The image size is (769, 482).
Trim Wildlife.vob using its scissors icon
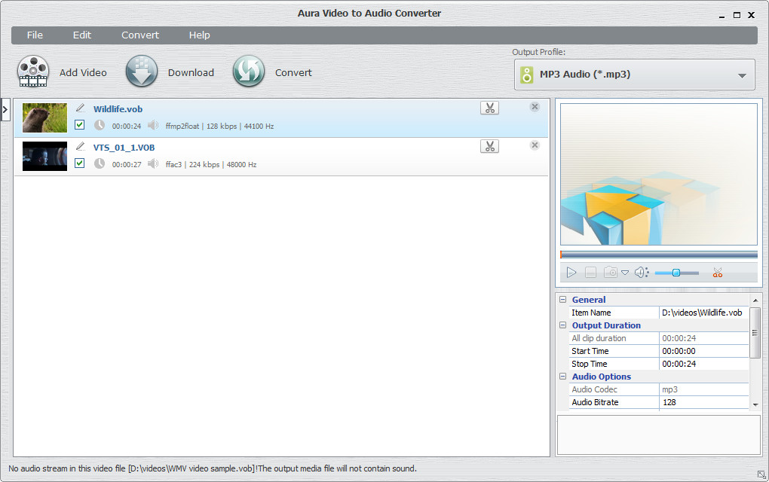pos(489,108)
